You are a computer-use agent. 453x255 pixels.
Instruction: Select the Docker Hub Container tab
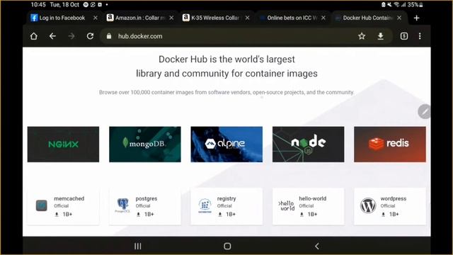(x=368, y=18)
